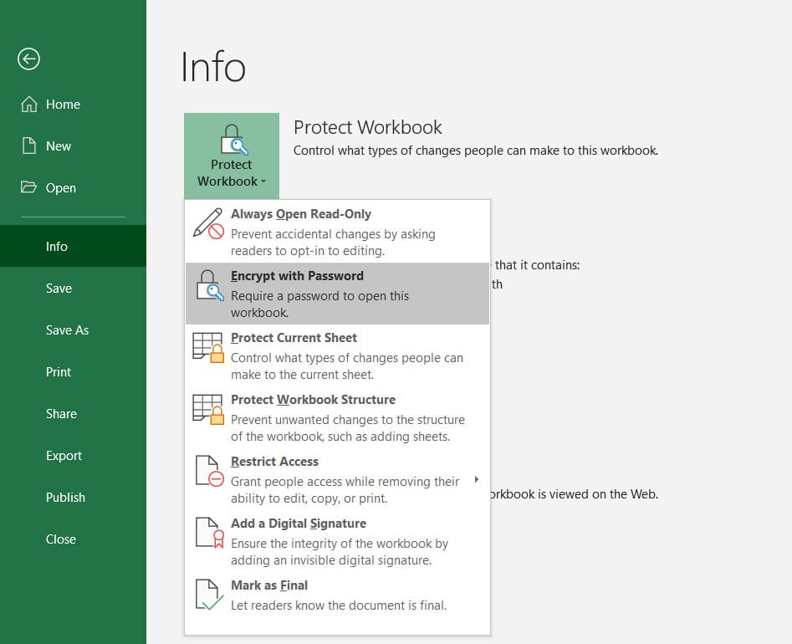Select Close in the sidebar

pos(60,539)
